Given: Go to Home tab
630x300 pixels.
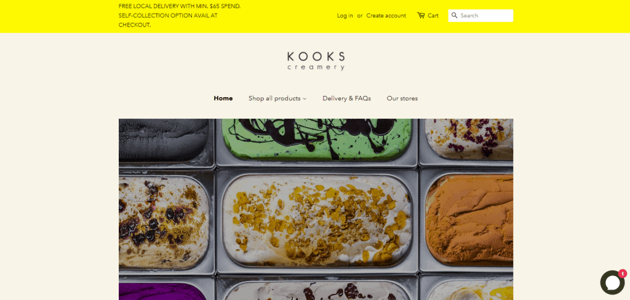Looking at the screenshot, I should pos(223,98).
